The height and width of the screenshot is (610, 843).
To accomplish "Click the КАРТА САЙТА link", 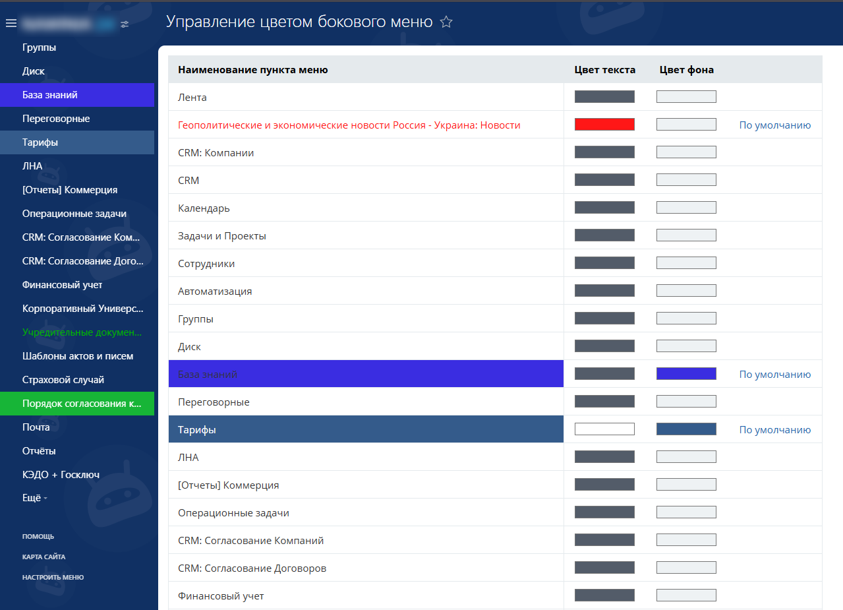I will point(44,557).
